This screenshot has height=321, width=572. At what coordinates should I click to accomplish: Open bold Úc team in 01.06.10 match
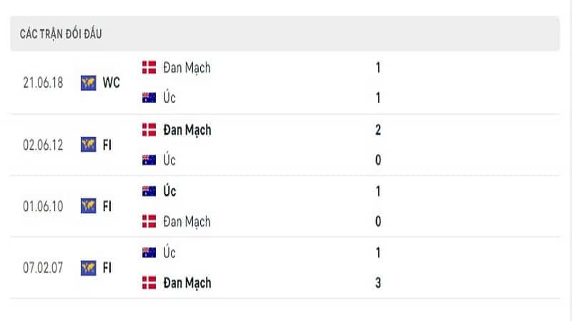(169, 190)
